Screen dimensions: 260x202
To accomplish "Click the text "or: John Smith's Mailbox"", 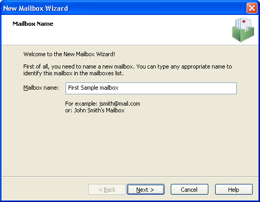I will coord(95,110).
